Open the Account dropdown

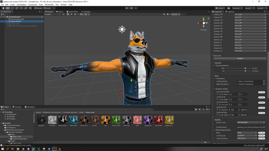tap(237, 8)
